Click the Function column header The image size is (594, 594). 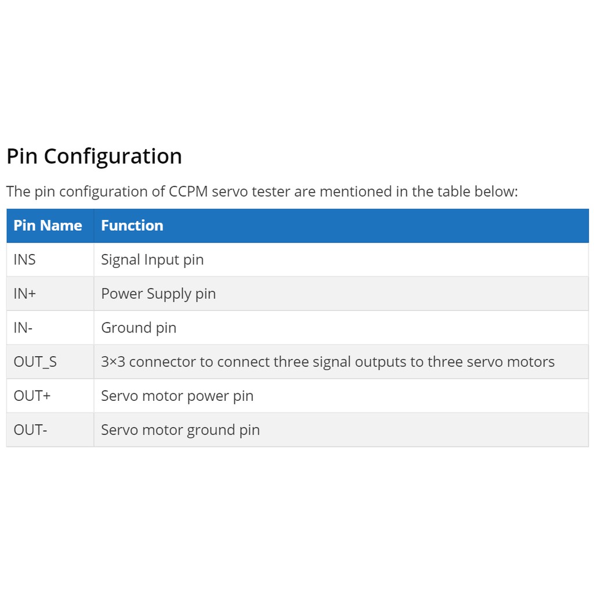coord(341,226)
